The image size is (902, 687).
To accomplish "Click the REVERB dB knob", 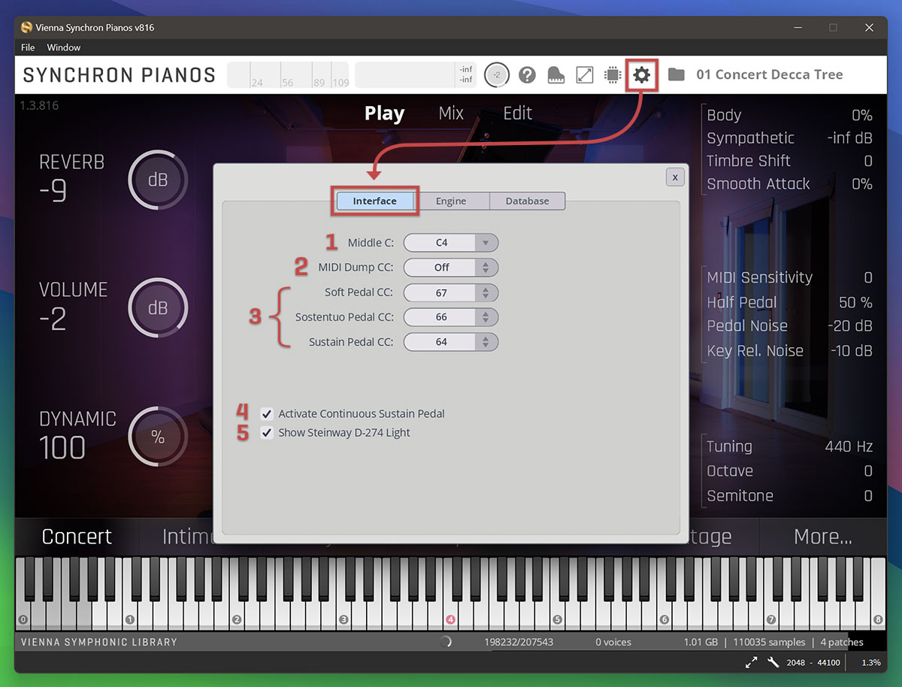I will tap(158, 180).
